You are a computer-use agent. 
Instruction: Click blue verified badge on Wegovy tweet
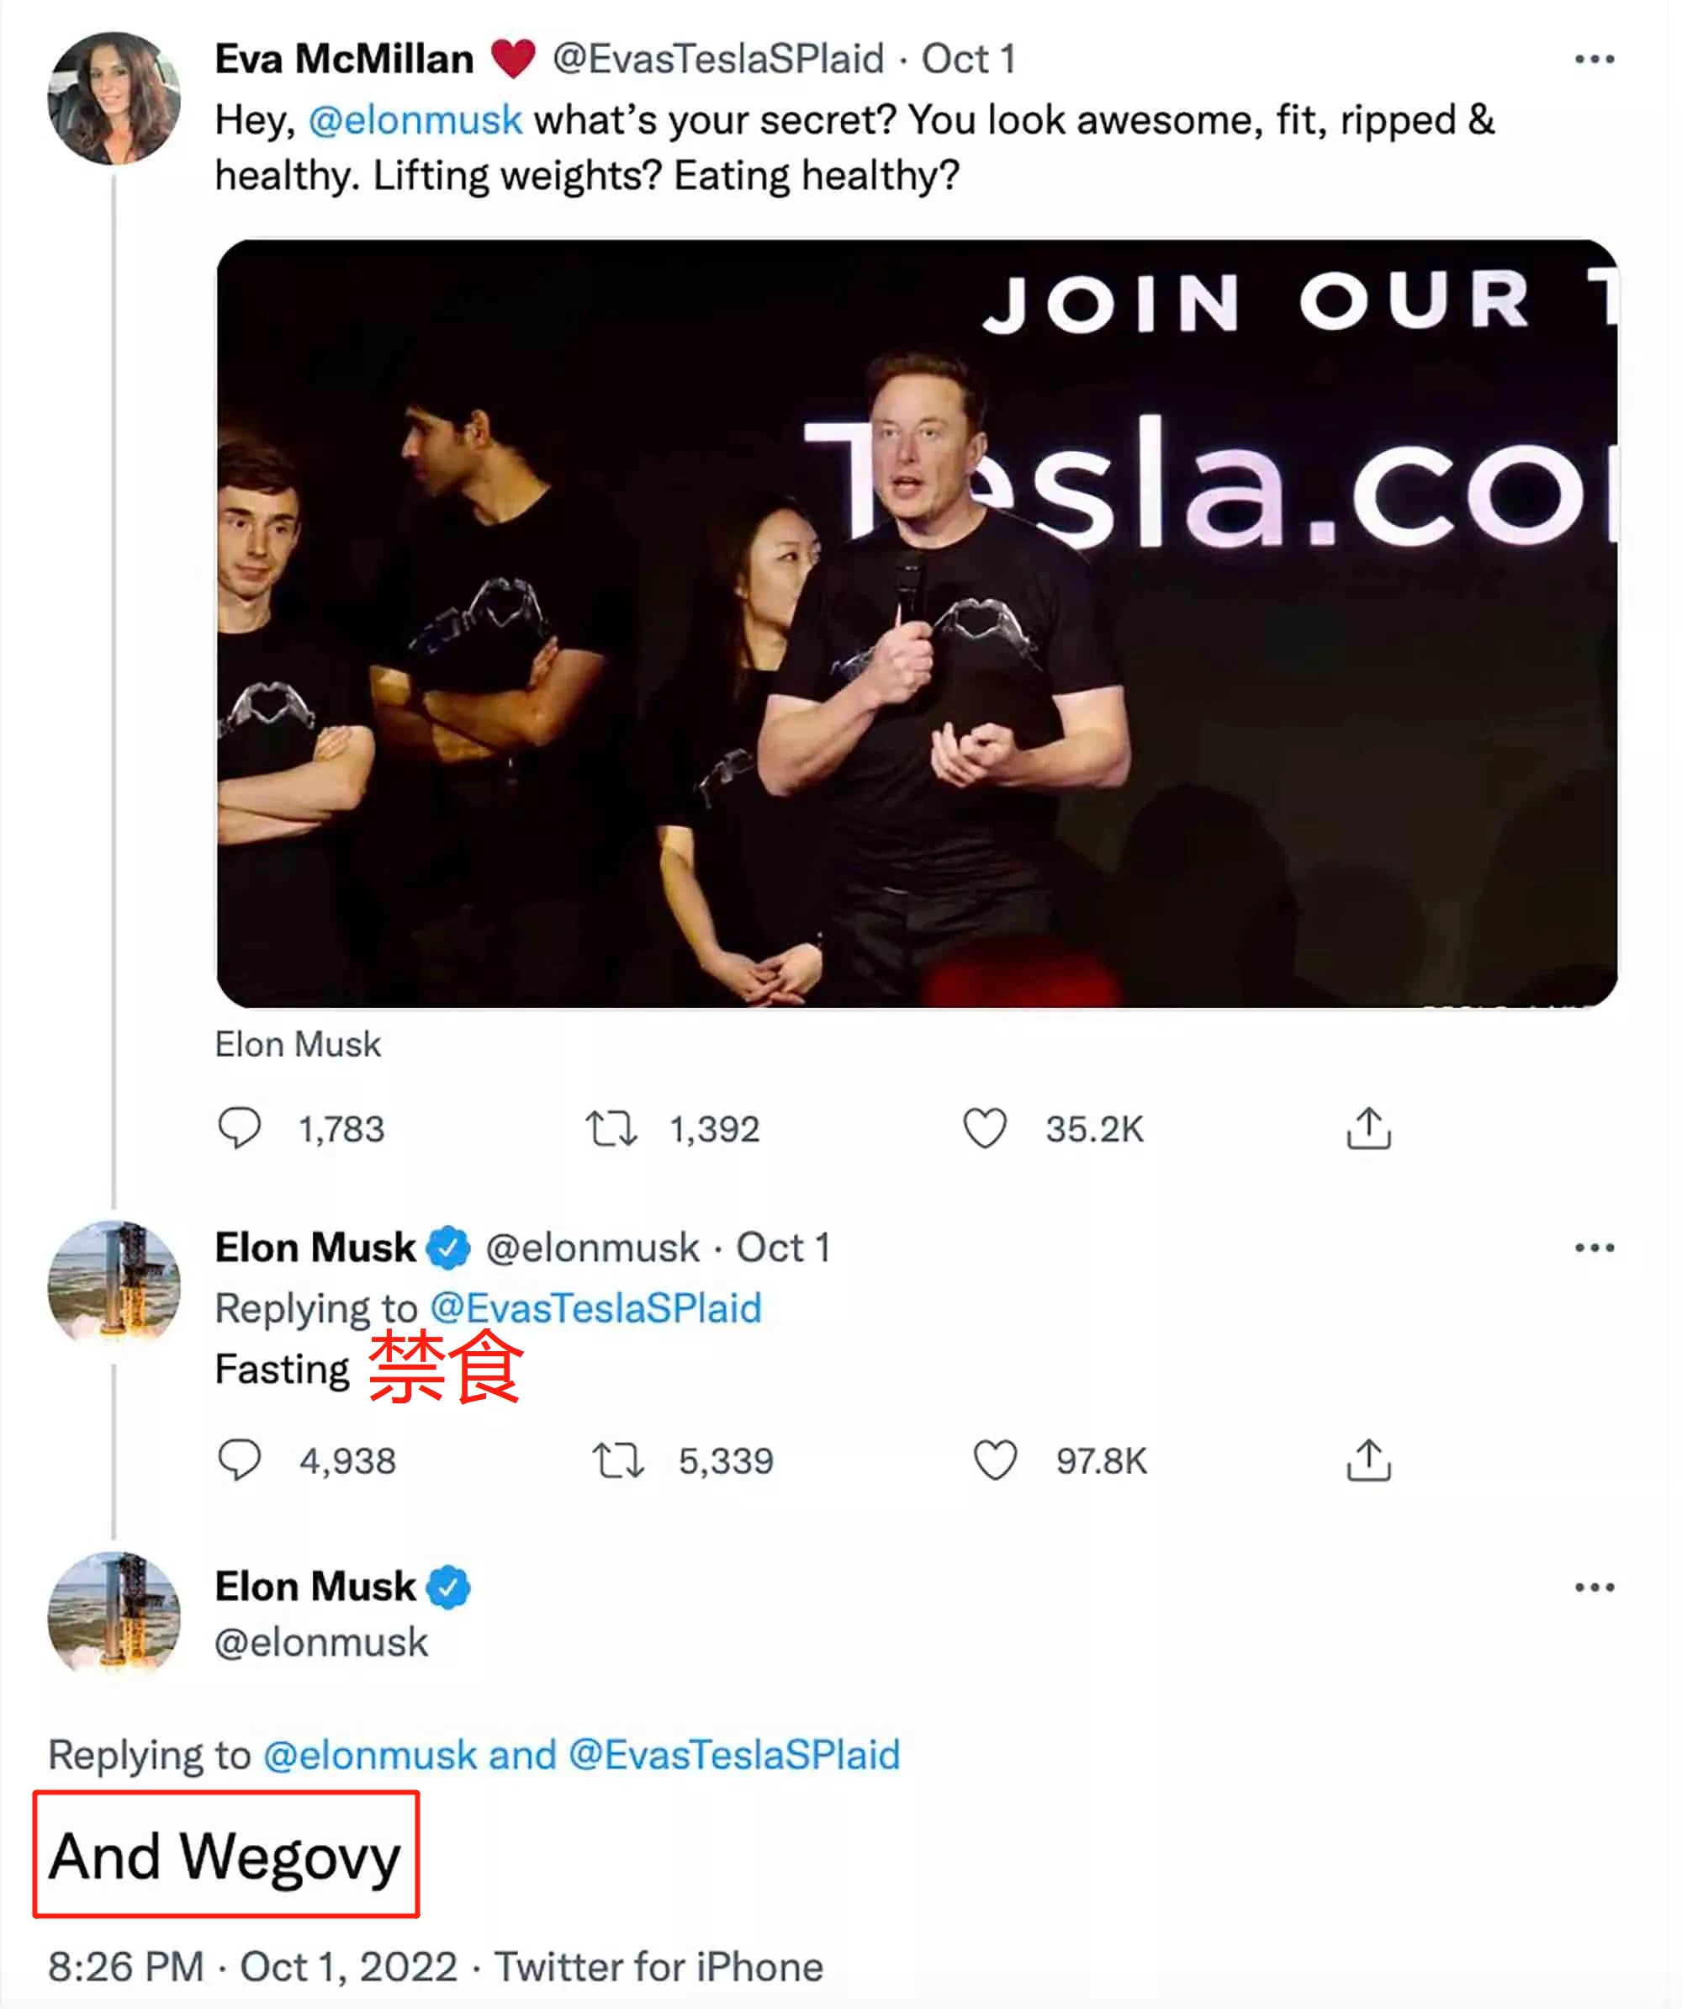(447, 1588)
